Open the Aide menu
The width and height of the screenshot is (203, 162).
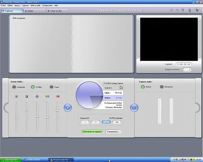(56, 5)
